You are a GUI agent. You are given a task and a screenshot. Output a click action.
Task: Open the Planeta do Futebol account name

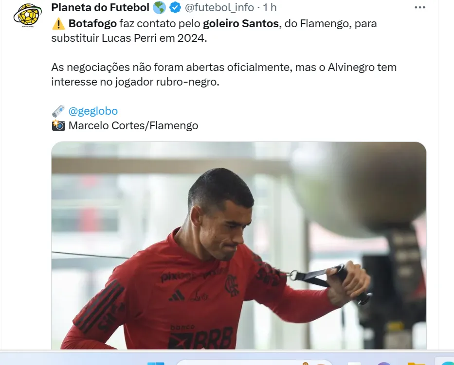pyautogui.click(x=100, y=7)
